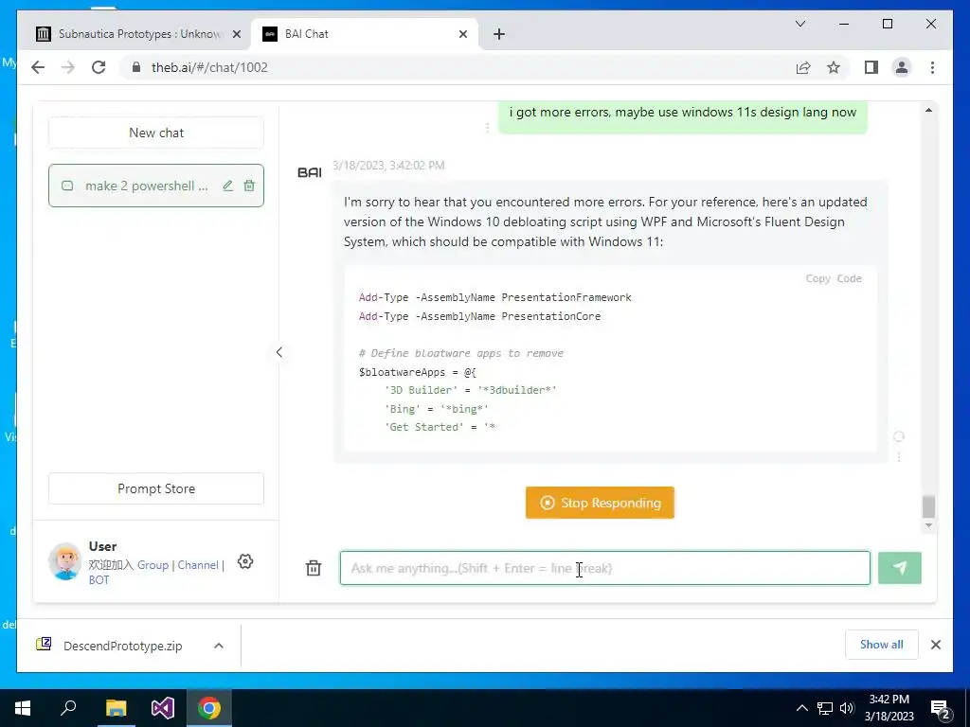Reload the current page
The width and height of the screenshot is (970, 727).
click(99, 67)
